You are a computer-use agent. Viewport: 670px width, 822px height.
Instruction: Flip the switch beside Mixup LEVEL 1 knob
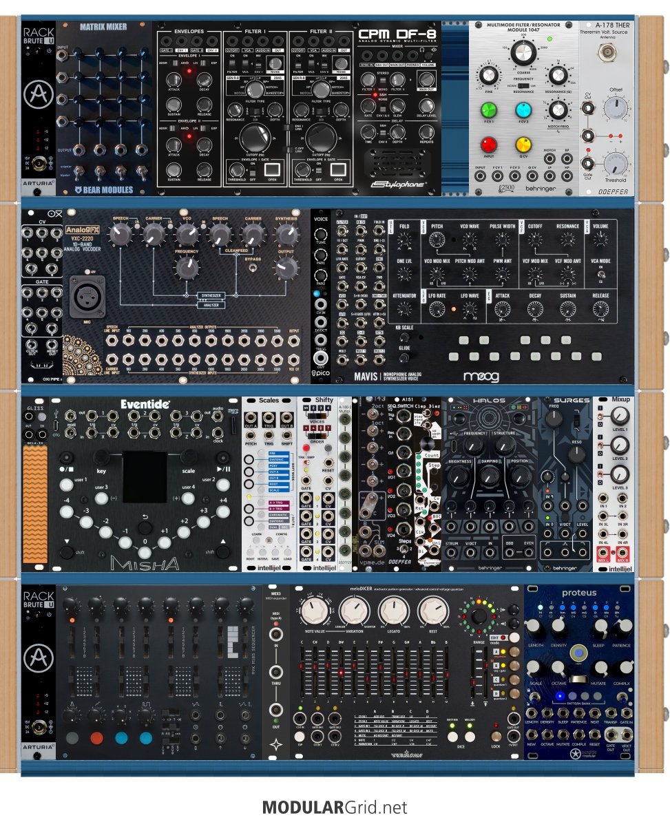(x=600, y=417)
